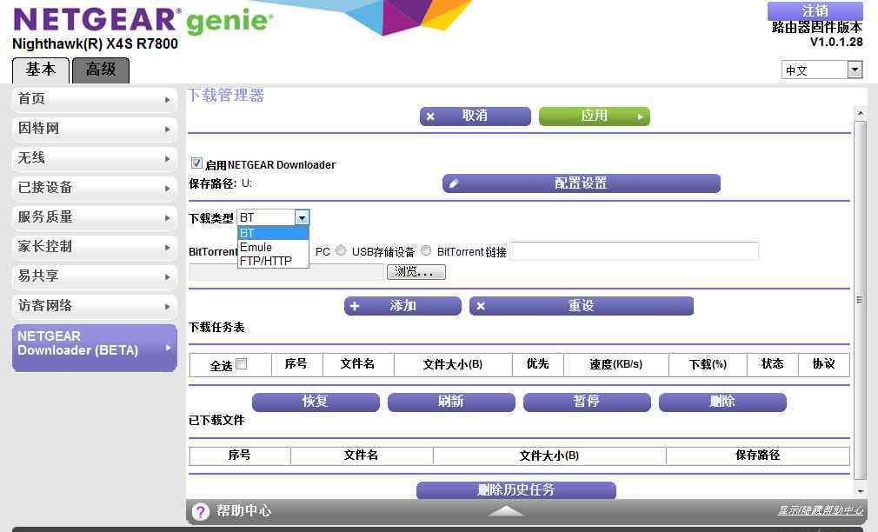The height and width of the screenshot is (532, 878).
Task: Click the 优先 column header
Action: 537,364
